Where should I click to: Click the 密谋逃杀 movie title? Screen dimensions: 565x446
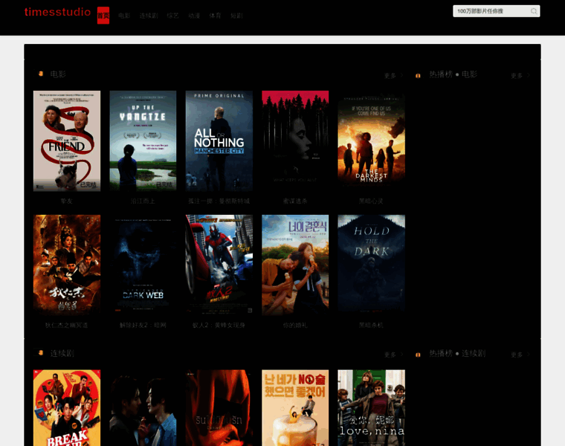click(x=295, y=201)
